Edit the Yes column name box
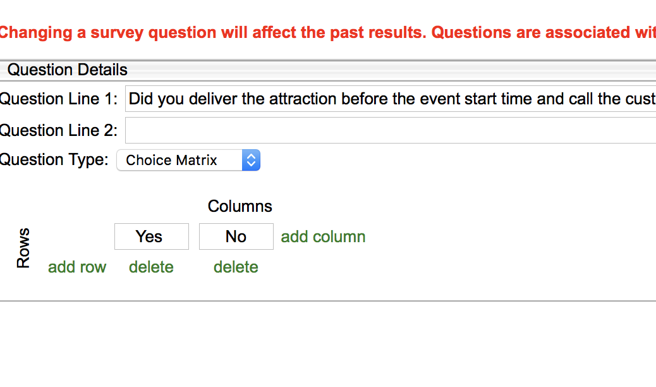This screenshot has height=387, width=656. pos(151,236)
